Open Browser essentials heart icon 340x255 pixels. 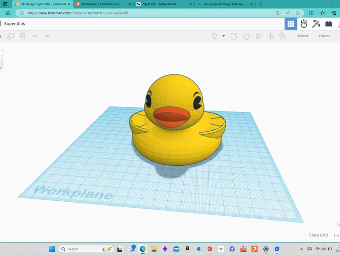coord(334,13)
